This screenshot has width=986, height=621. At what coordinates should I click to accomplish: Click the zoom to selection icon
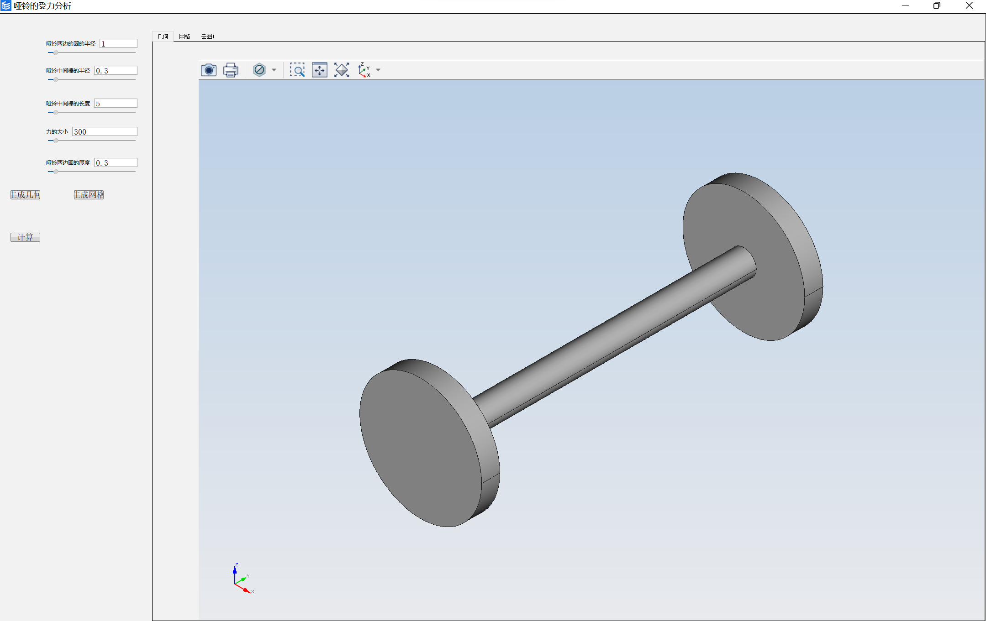click(x=320, y=70)
